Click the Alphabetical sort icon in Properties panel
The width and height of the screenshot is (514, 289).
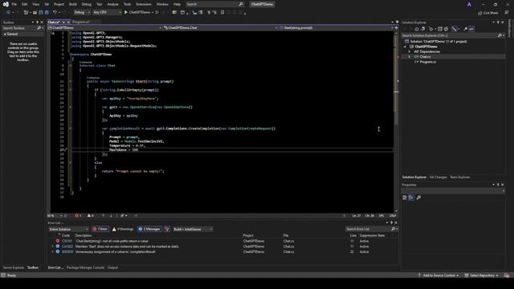point(411,197)
